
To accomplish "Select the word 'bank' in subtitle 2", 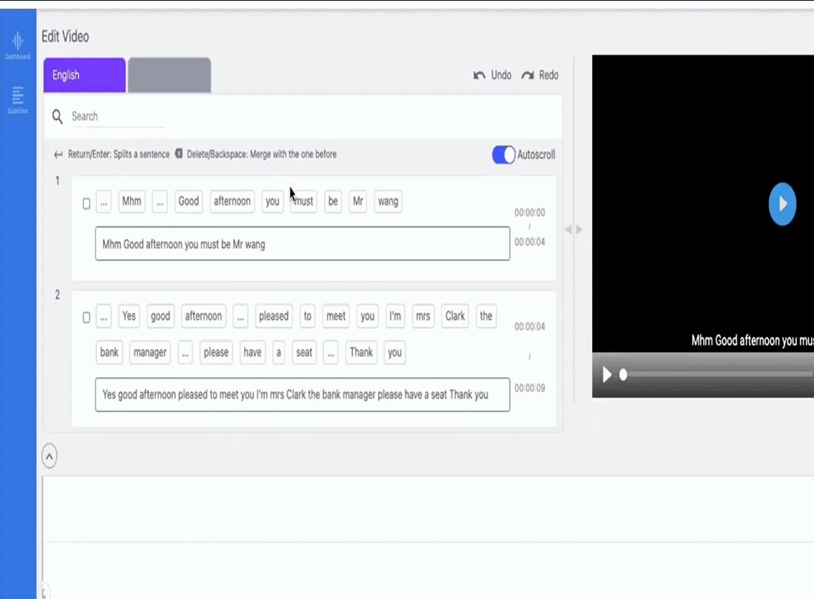I will point(110,353).
